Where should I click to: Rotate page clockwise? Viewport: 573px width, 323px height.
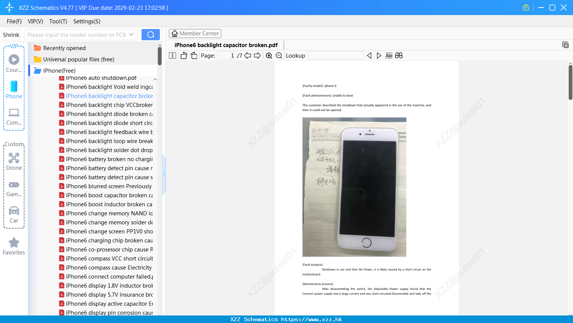coord(194,56)
